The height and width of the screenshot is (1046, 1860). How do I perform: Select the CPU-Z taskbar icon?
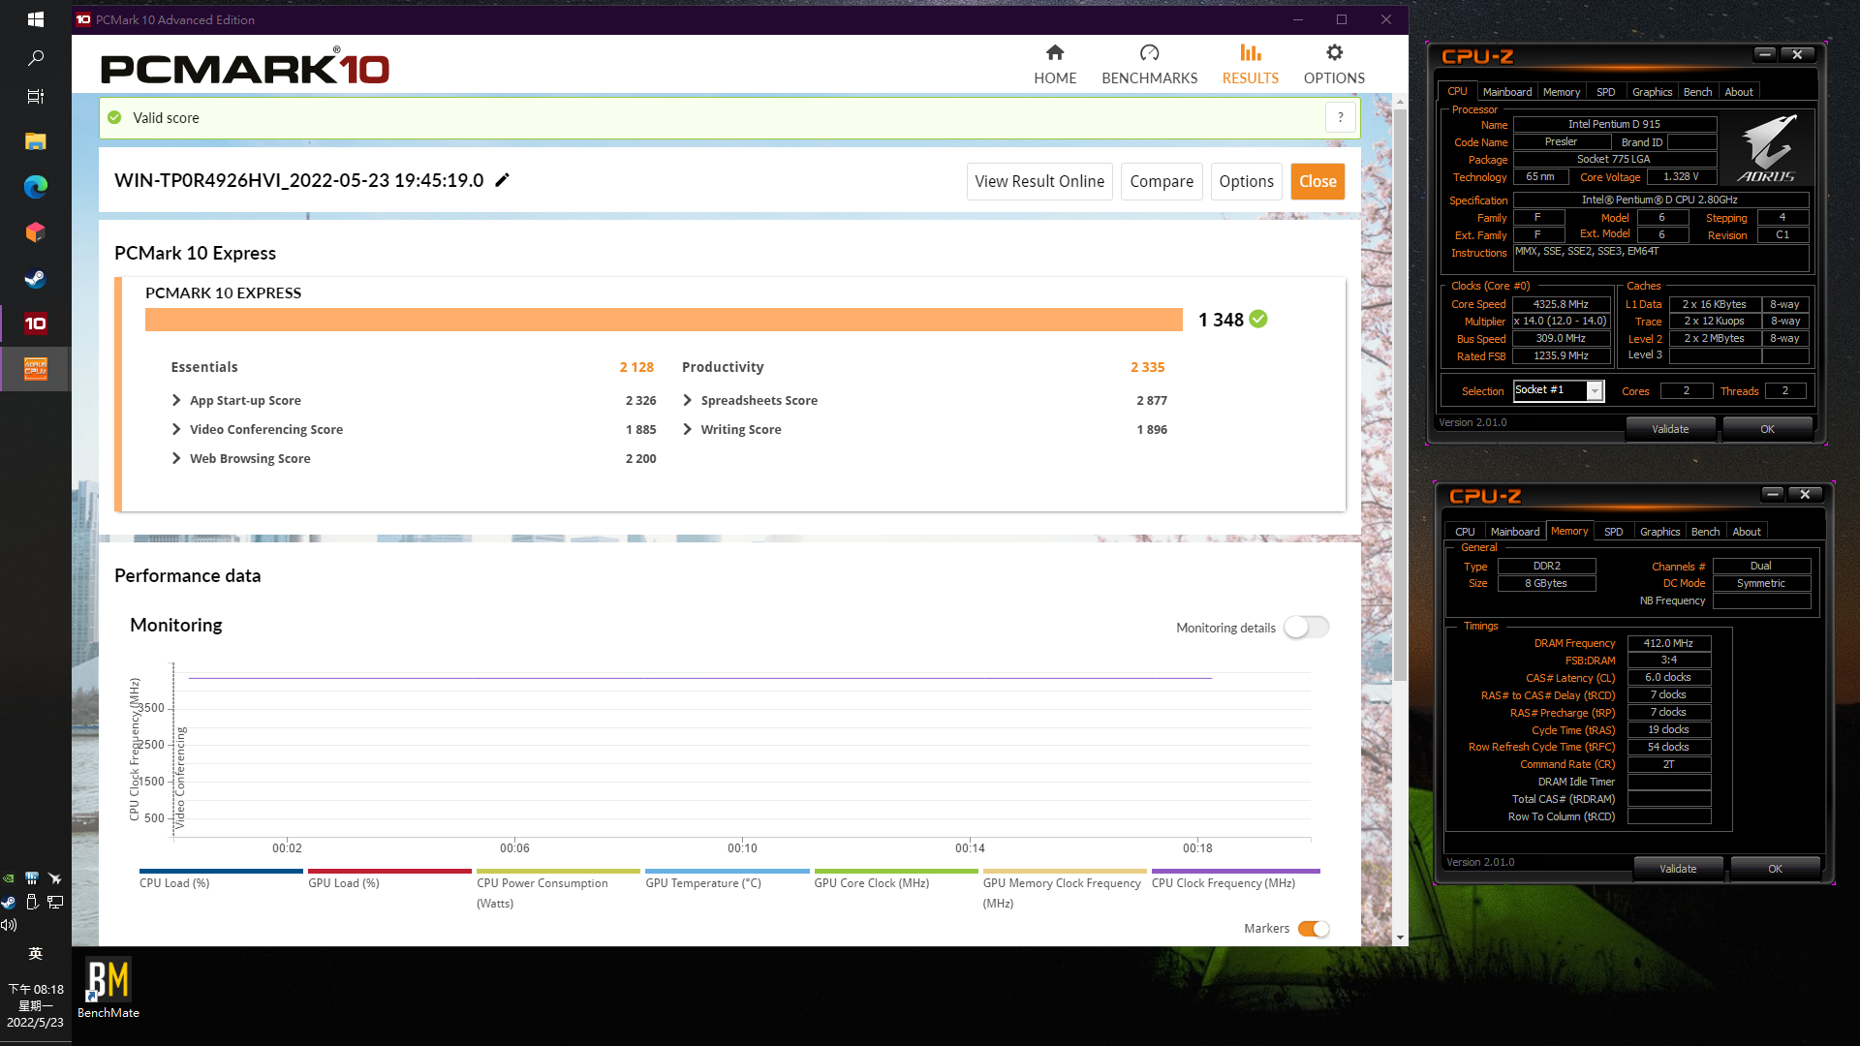click(35, 369)
